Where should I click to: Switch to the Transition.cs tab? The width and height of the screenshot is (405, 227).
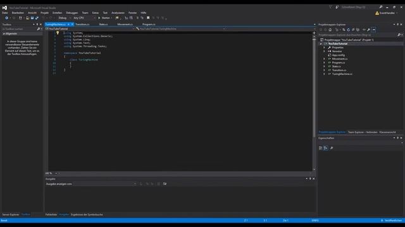(x=82, y=24)
